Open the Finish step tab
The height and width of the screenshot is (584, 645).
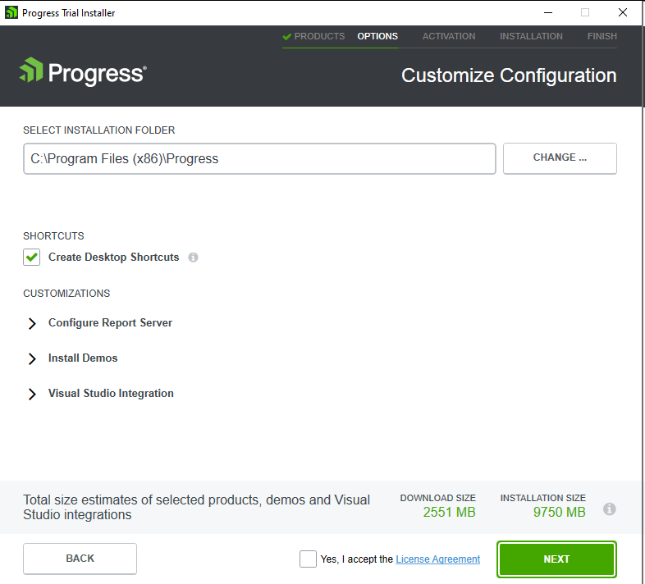pos(602,36)
